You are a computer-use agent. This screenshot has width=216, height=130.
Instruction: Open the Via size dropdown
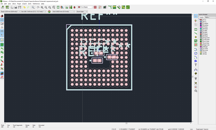click(x=33, y=12)
